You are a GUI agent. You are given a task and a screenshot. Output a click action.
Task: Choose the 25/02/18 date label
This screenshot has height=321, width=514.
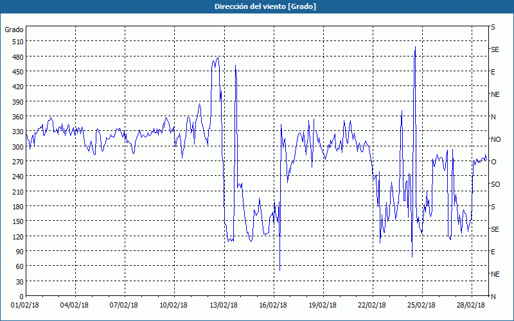421,306
